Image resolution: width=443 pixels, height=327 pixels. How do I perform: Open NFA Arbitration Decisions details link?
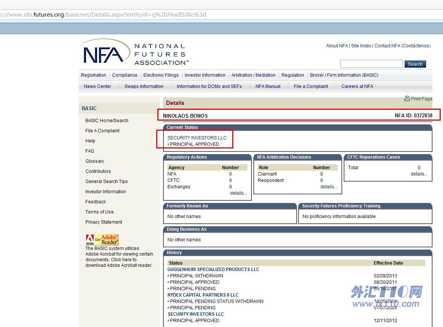pyautogui.click(x=329, y=186)
